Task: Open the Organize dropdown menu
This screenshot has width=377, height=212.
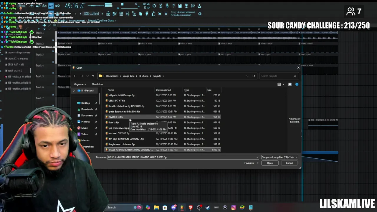Action: (80, 84)
